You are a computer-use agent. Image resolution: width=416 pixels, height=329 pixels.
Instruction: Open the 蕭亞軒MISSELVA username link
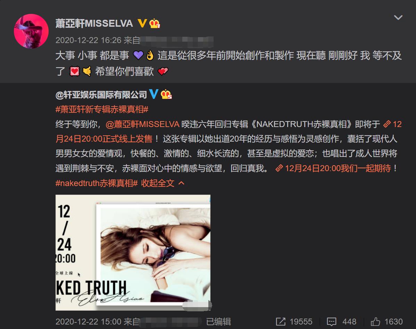94,23
